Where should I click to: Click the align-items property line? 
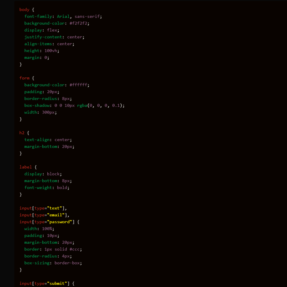(x=49, y=44)
